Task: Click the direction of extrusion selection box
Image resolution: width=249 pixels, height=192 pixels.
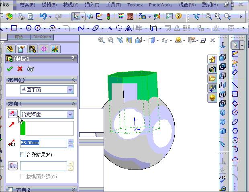Action: pos(49,128)
